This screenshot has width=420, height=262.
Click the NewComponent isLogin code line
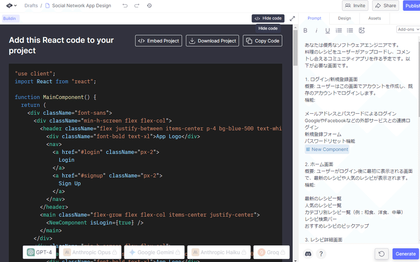tap(95, 222)
